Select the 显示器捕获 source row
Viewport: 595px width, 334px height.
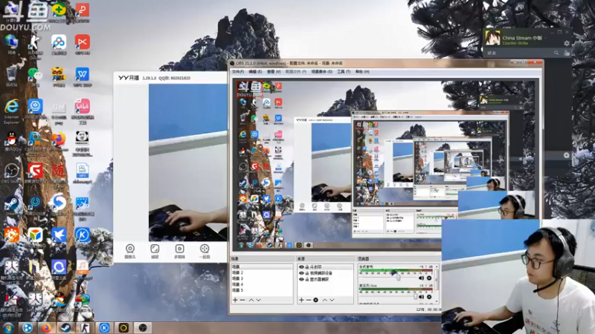[325, 279]
